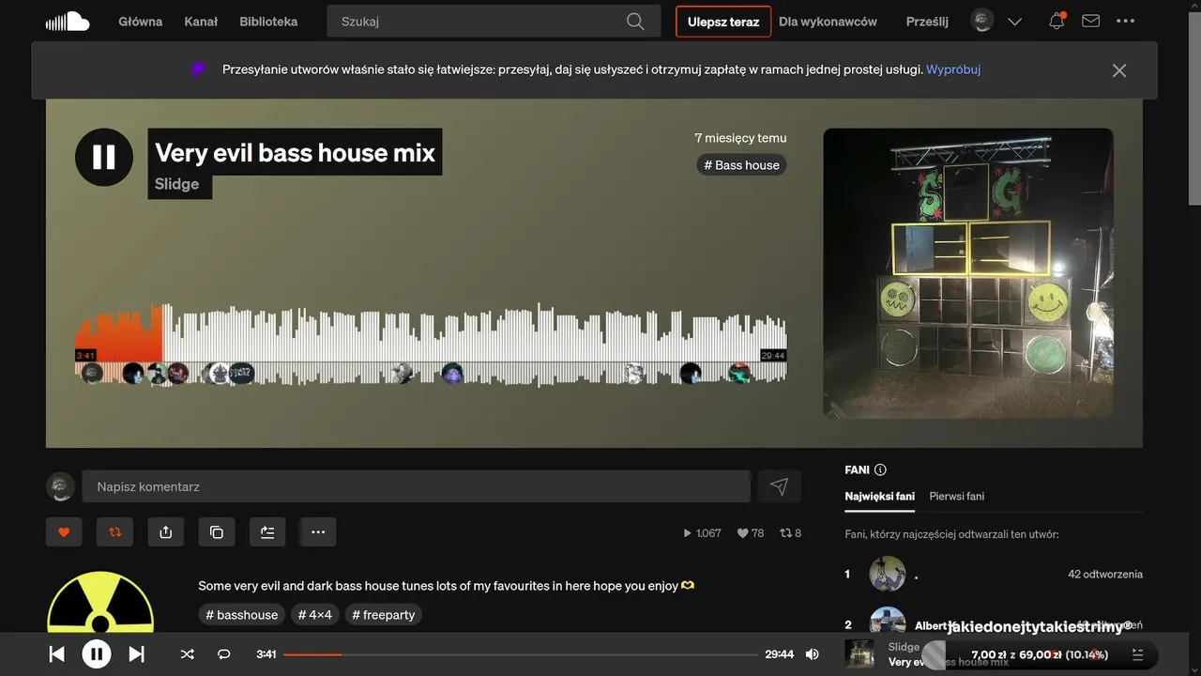The image size is (1201, 676).
Task: Open the Kanał menu item
Action: 201,22
